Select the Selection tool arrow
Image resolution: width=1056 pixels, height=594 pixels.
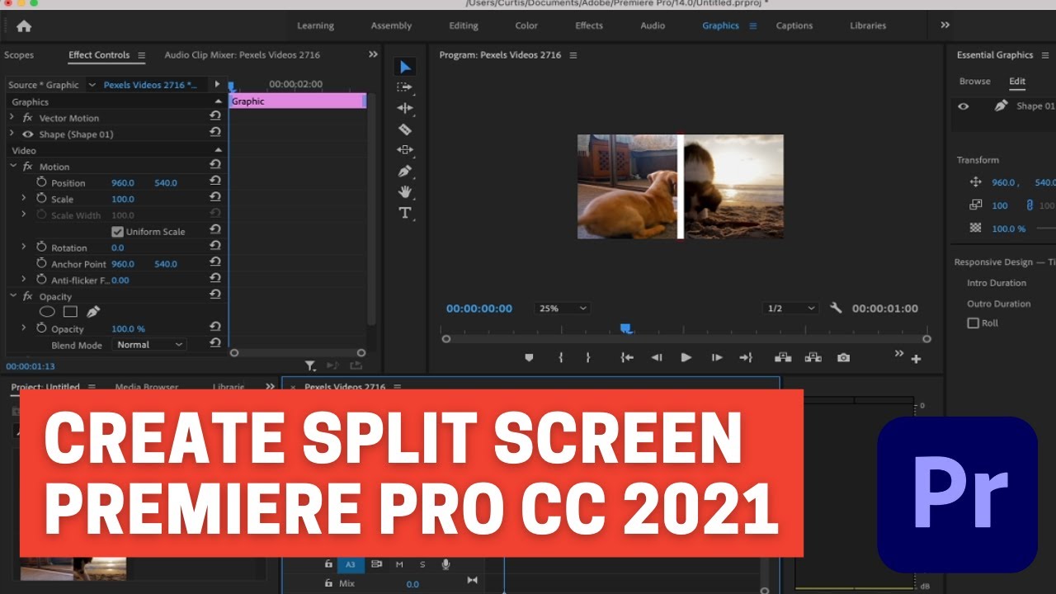405,67
